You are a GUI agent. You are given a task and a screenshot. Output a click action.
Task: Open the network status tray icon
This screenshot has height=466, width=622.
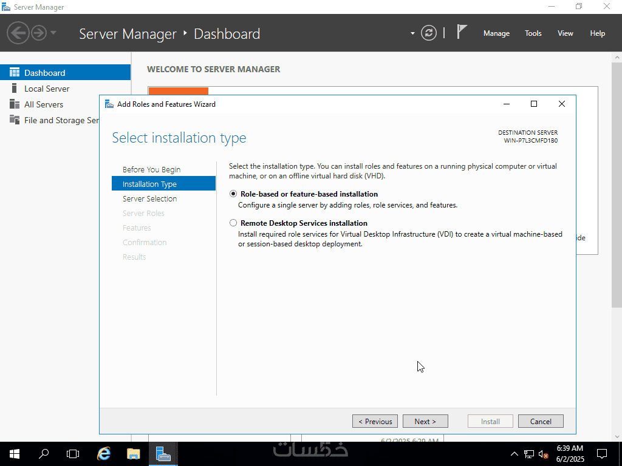(x=529, y=454)
